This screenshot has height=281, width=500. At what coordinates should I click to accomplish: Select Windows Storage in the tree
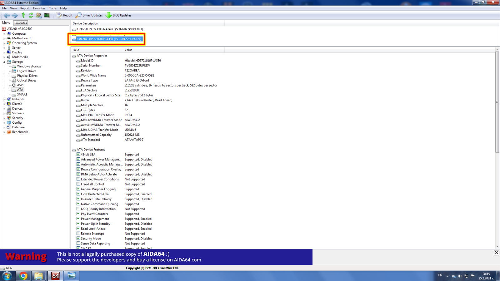(x=29, y=67)
